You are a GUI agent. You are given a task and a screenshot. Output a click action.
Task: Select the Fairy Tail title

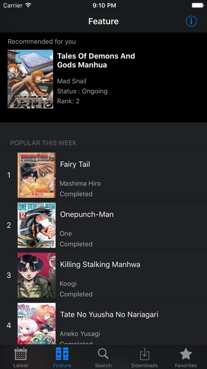75,164
